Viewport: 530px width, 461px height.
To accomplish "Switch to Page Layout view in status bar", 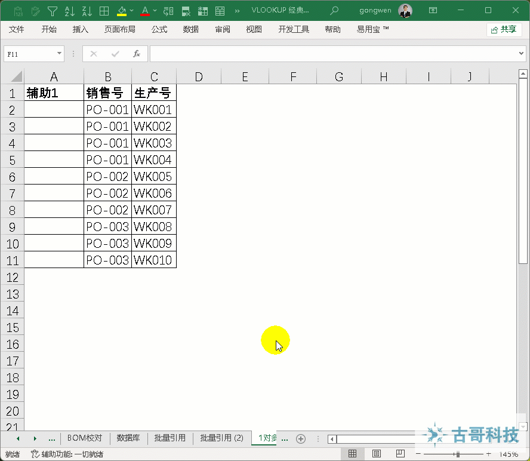I will tap(376, 454).
